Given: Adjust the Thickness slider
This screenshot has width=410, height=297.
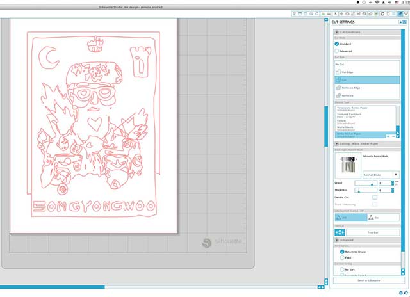Looking at the screenshot, I should point(366,190).
